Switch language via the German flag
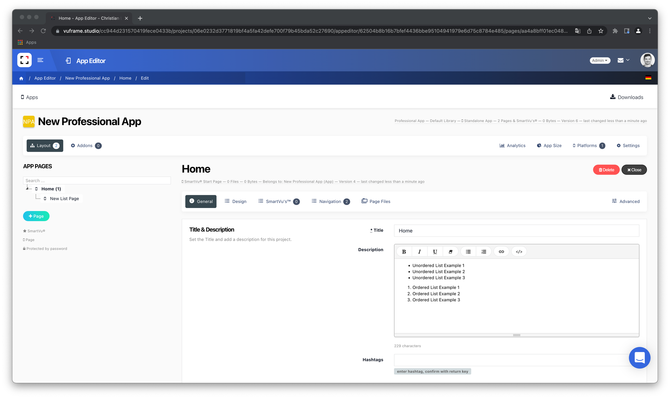Screen dimensions: 670x398 (x=648, y=78)
